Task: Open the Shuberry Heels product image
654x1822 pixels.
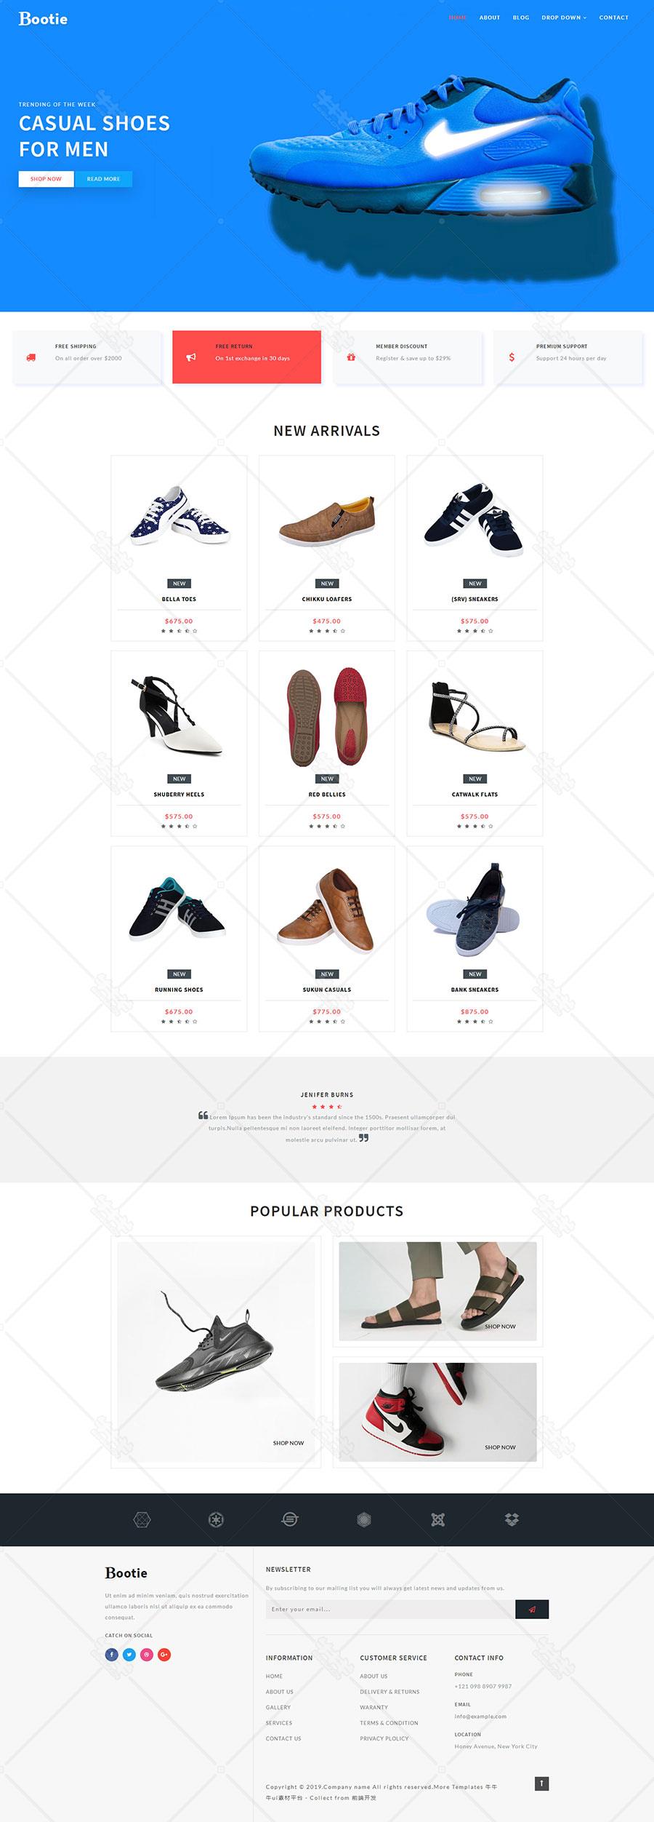Action: click(179, 717)
